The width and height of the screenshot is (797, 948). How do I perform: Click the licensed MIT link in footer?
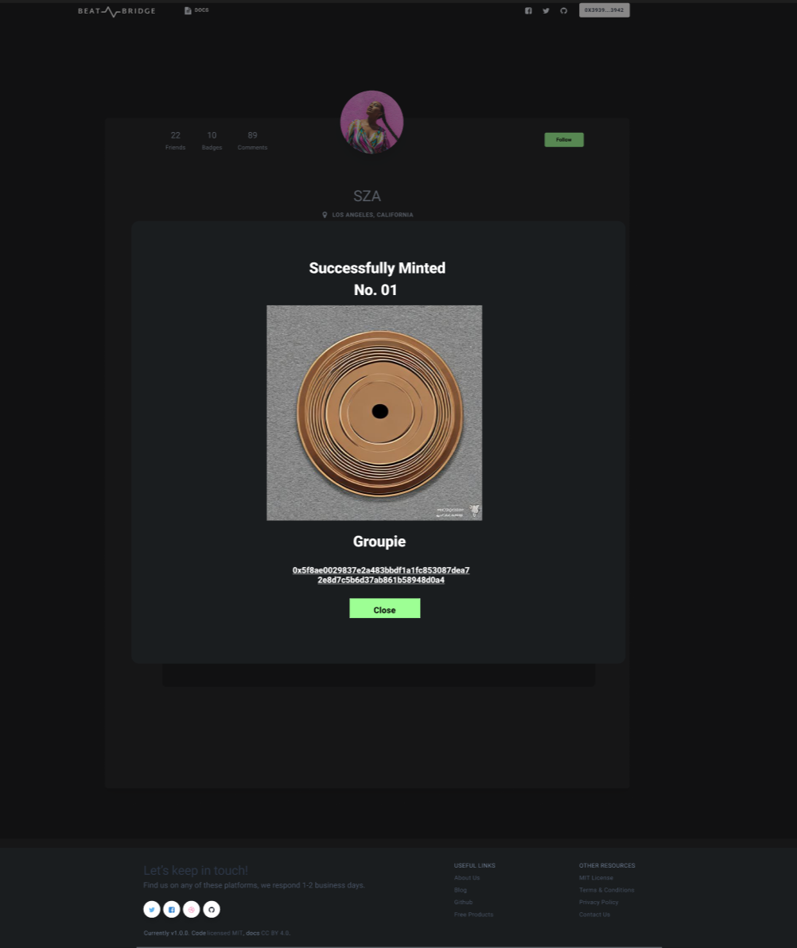click(224, 933)
